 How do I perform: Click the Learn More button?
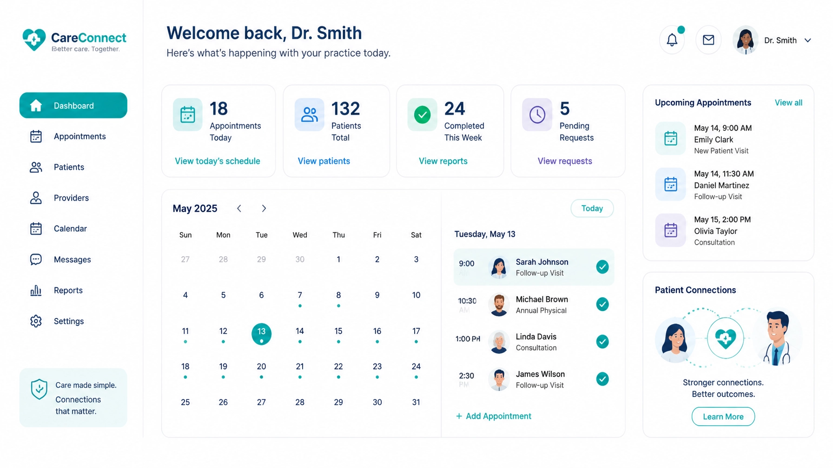723,416
